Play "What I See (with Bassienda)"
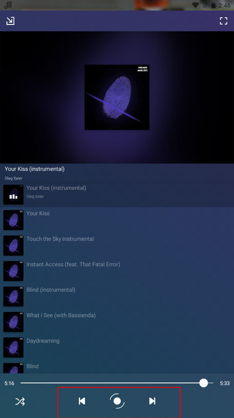Viewport: 234px width, 418px height. 117,322
